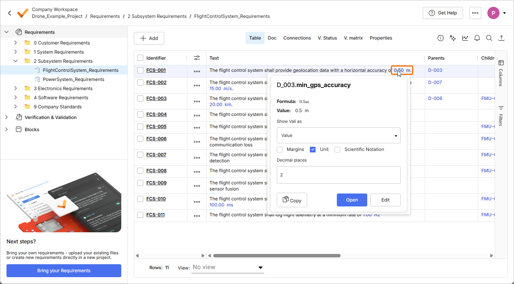Click the notifications bell icon
The width and height of the screenshot is (514, 284).
[x=477, y=38]
